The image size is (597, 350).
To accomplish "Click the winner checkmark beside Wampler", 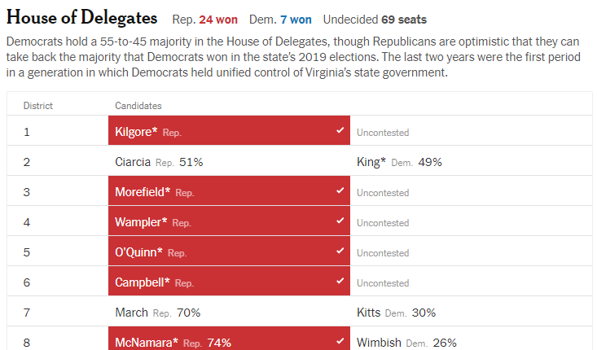I will pyautogui.click(x=340, y=221).
